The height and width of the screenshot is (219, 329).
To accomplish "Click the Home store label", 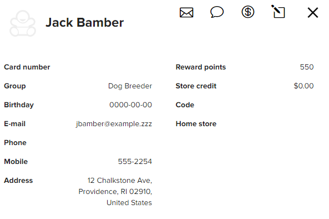I will (196, 124).
